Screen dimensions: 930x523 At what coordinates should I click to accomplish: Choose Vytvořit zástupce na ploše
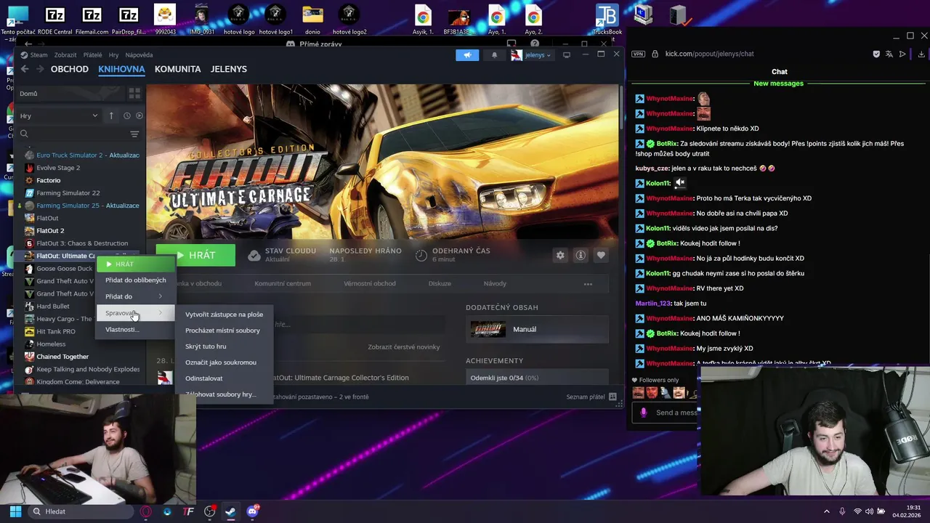pyautogui.click(x=224, y=315)
